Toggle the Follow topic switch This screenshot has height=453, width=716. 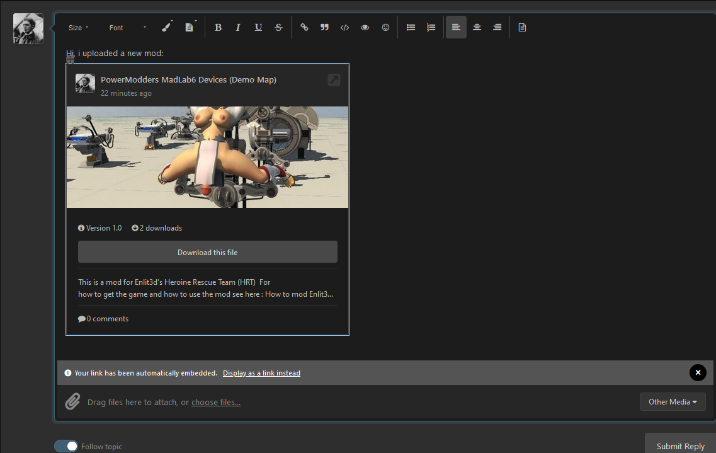coord(66,446)
